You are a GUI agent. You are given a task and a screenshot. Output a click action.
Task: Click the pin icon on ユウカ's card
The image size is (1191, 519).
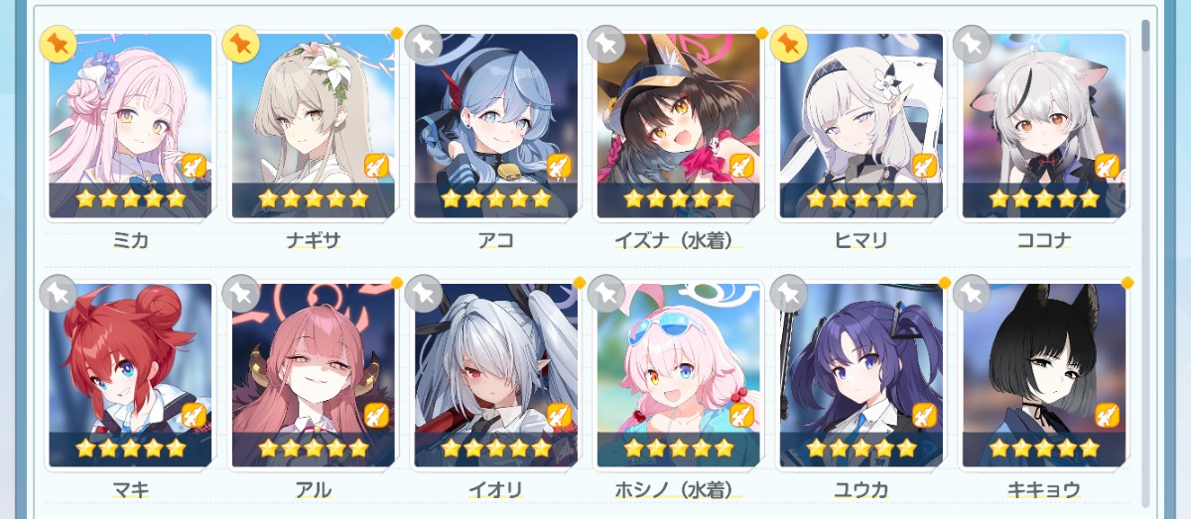[x=789, y=294]
